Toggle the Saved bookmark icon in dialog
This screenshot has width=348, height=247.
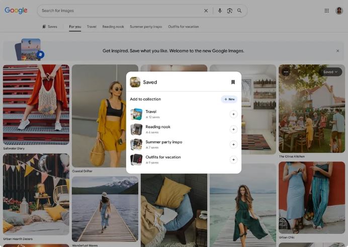(233, 82)
